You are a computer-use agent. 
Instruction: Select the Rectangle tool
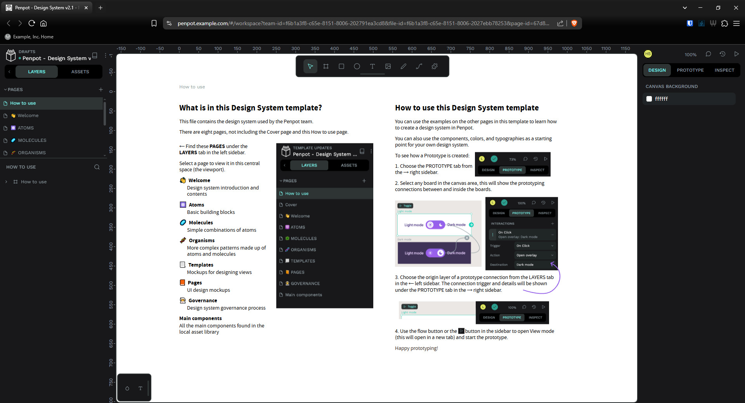tap(341, 66)
